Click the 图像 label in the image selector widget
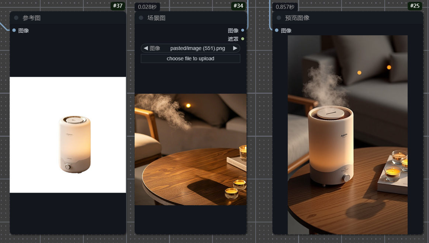429x243 pixels. click(x=155, y=48)
